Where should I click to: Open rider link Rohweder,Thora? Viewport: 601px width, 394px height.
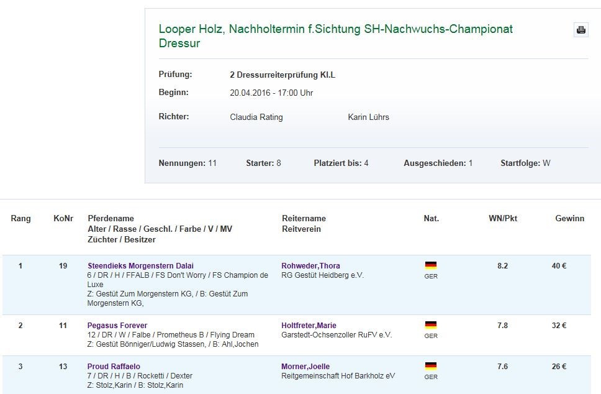[x=310, y=266]
